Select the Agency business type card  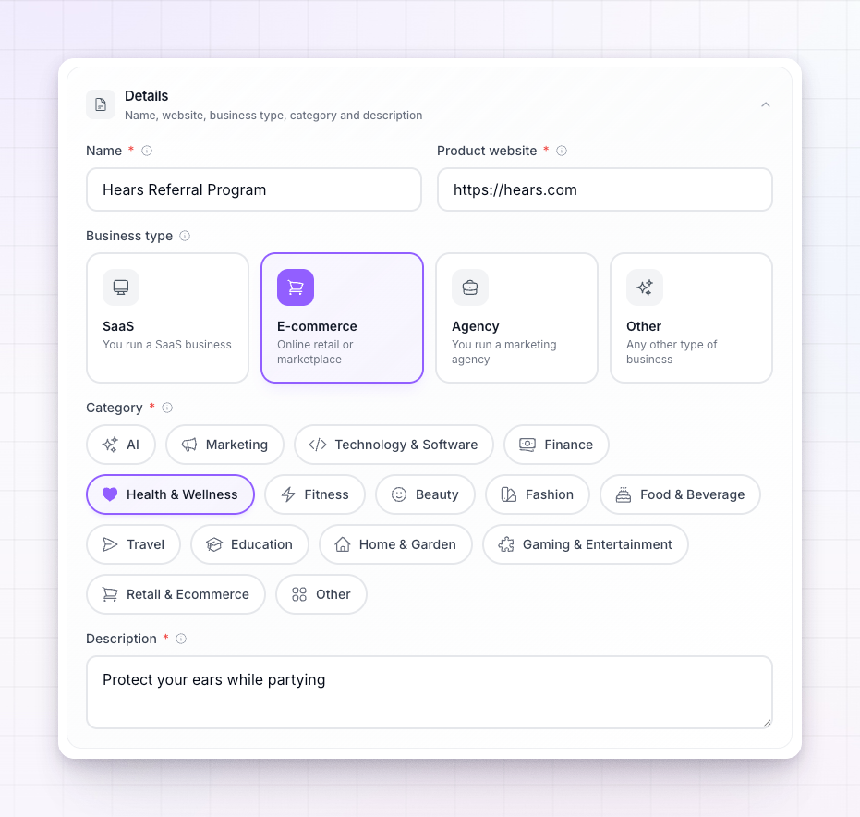[516, 318]
